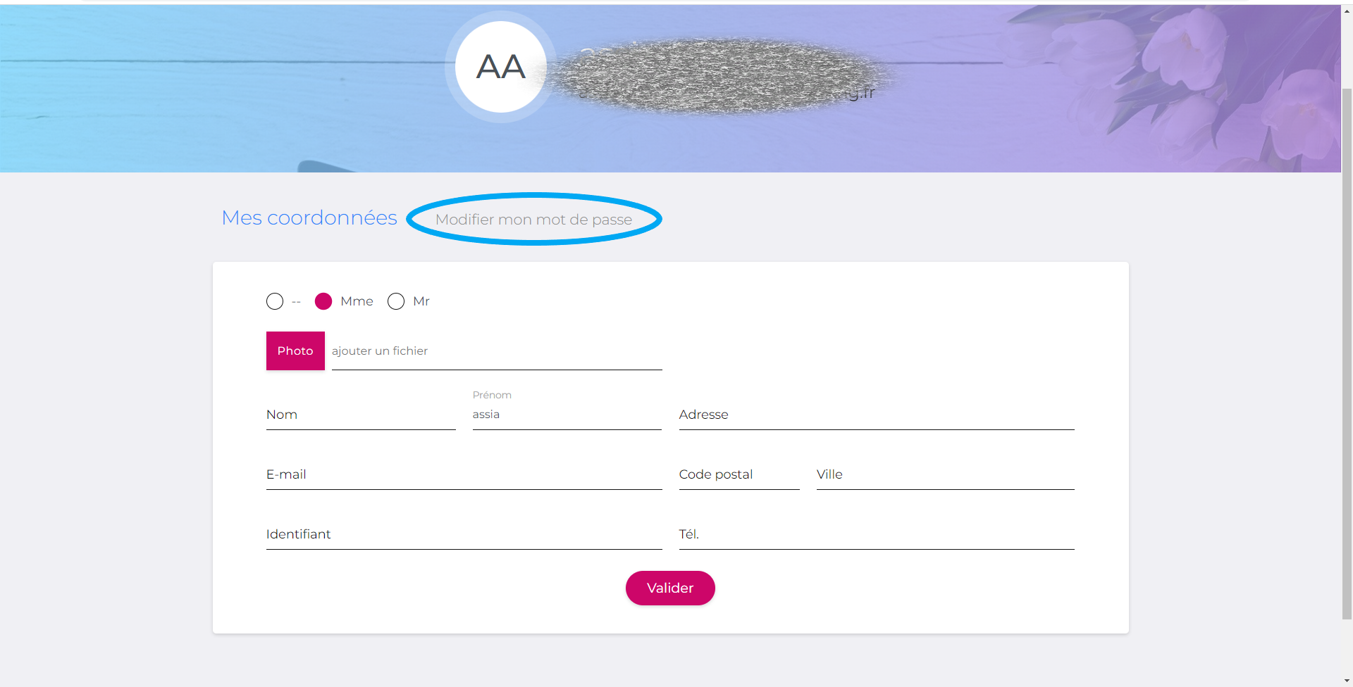
Task: Click the Tél. input field
Action: (876, 534)
